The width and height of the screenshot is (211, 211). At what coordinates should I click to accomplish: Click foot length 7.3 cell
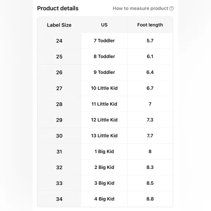150,120
